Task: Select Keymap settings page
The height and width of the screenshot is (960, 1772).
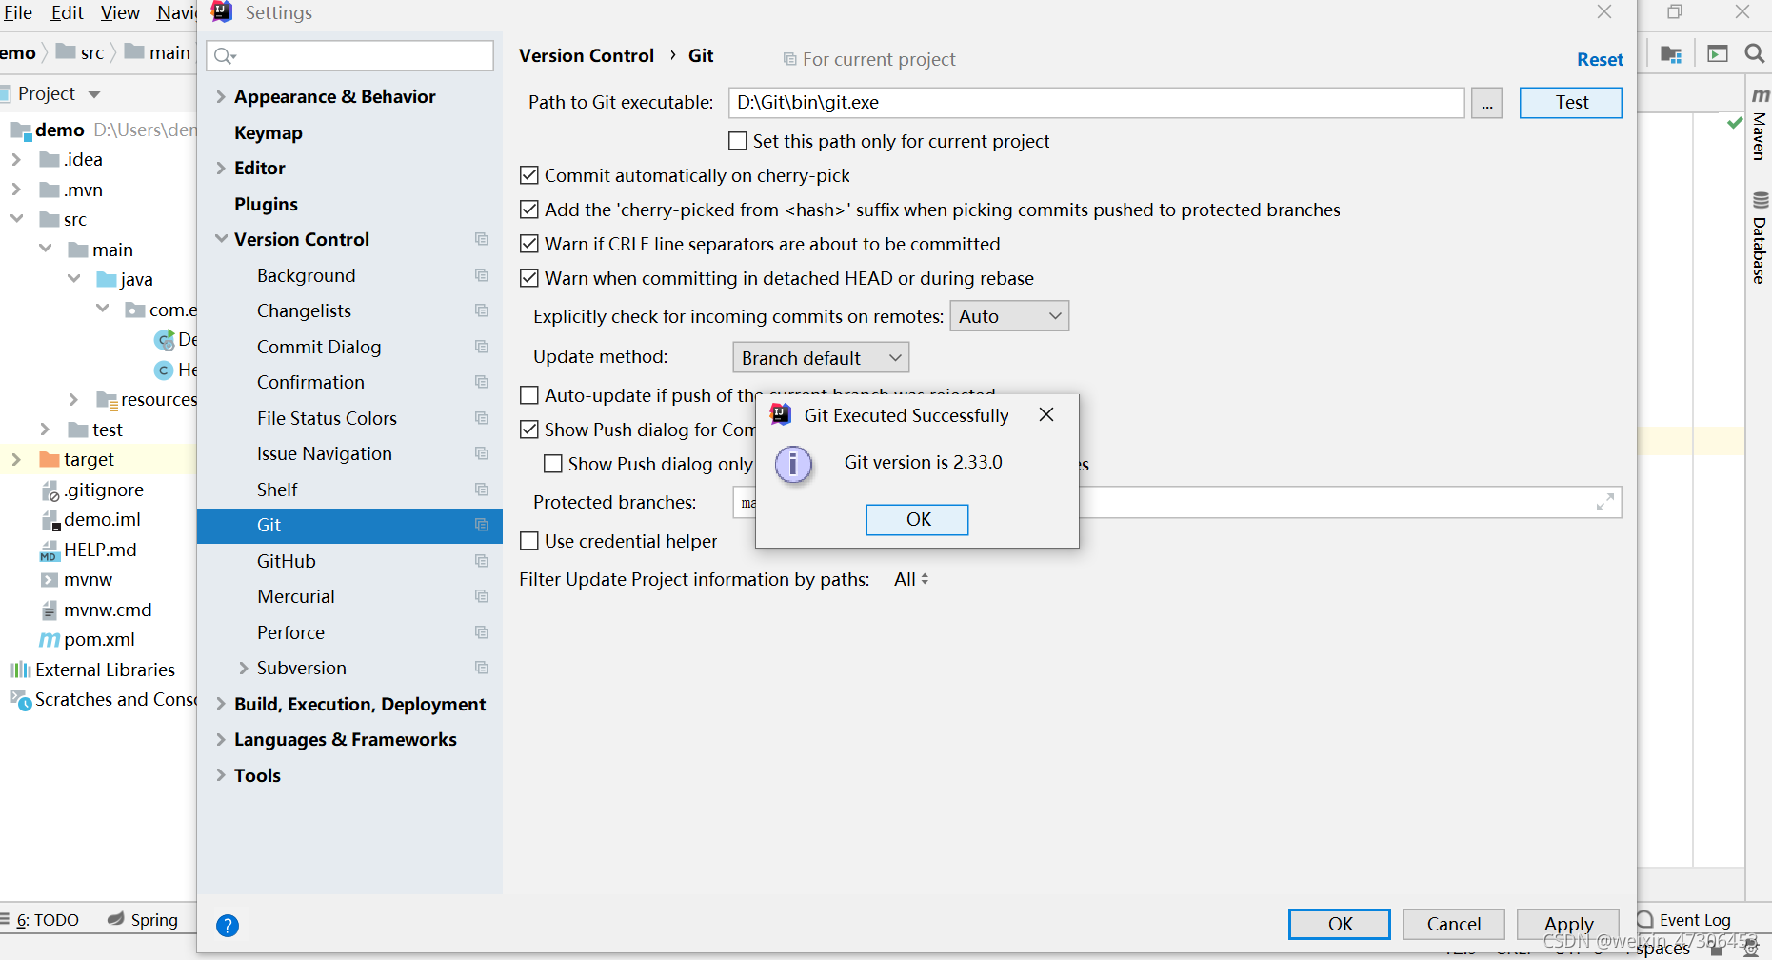Action: (x=269, y=132)
